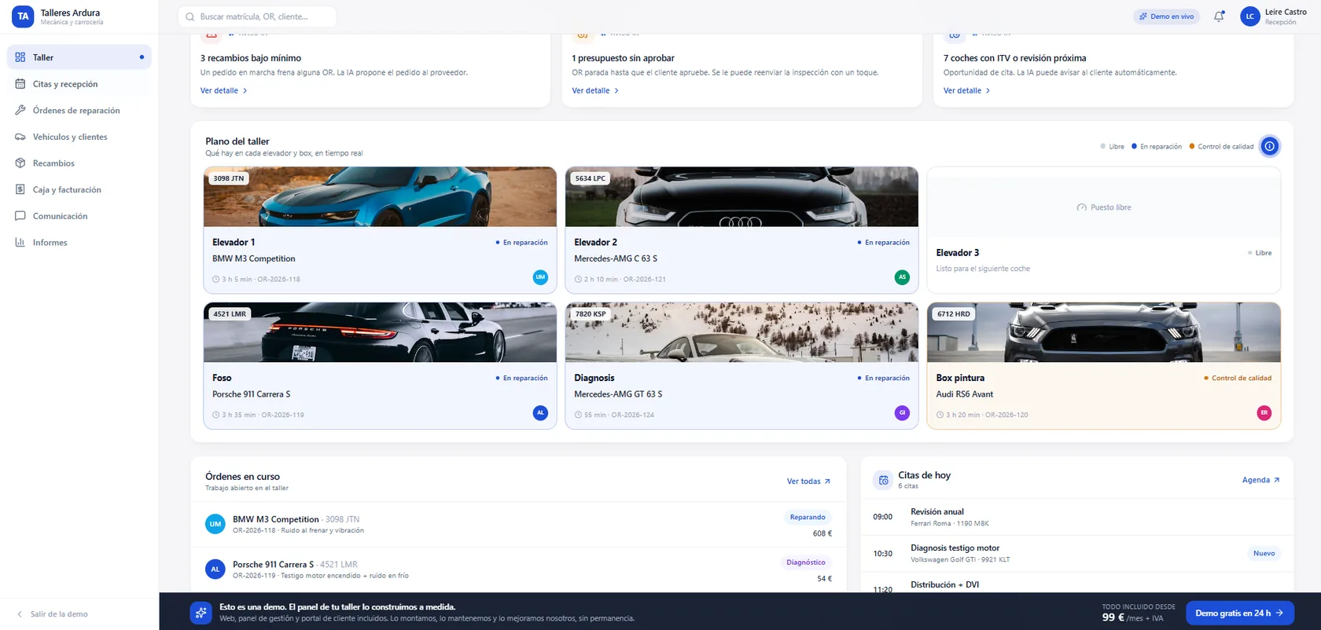The height and width of the screenshot is (630, 1321).
Task: Click the 4521 LMR plate label
Action: [x=230, y=313]
